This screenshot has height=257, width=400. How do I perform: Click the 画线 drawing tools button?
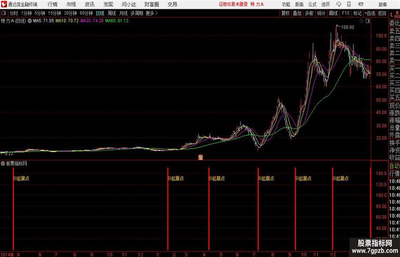tap(333, 13)
